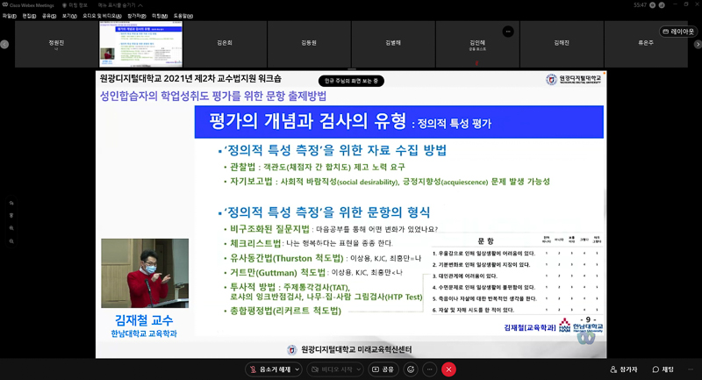Open the reactions smiley icon
The image size is (702, 380).
click(411, 369)
